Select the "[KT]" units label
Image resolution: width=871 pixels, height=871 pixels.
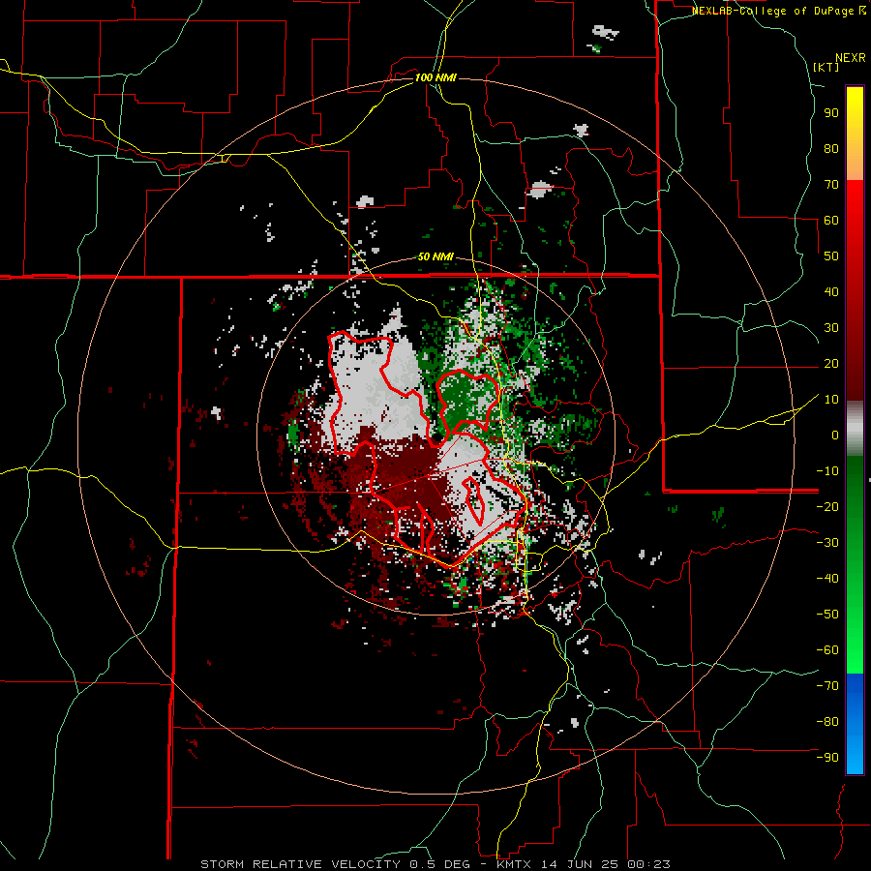[826, 67]
